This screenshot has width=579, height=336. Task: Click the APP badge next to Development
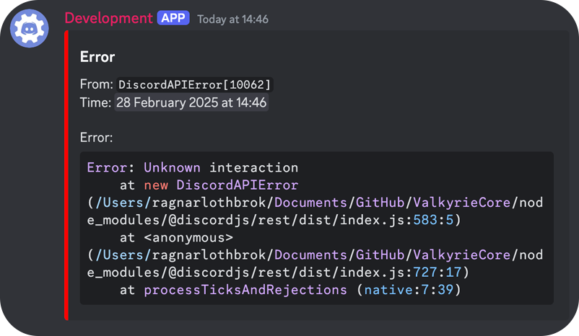pyautogui.click(x=173, y=18)
